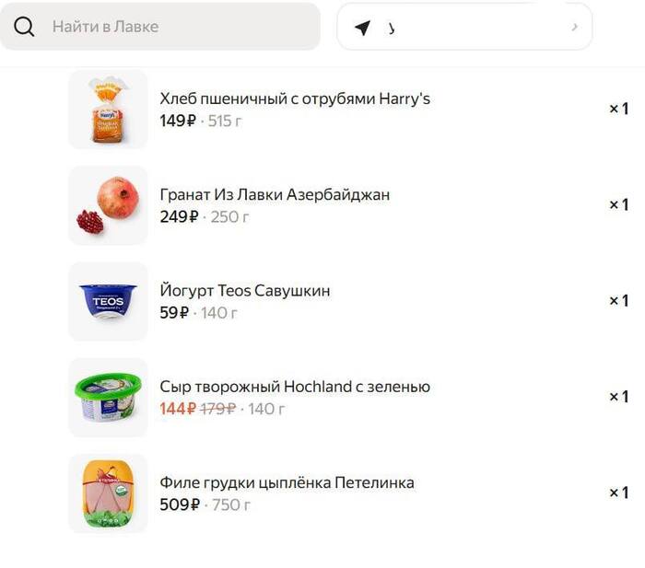The height and width of the screenshot is (568, 645).
Task: Open the Teos yogurt product image
Action: click(108, 301)
